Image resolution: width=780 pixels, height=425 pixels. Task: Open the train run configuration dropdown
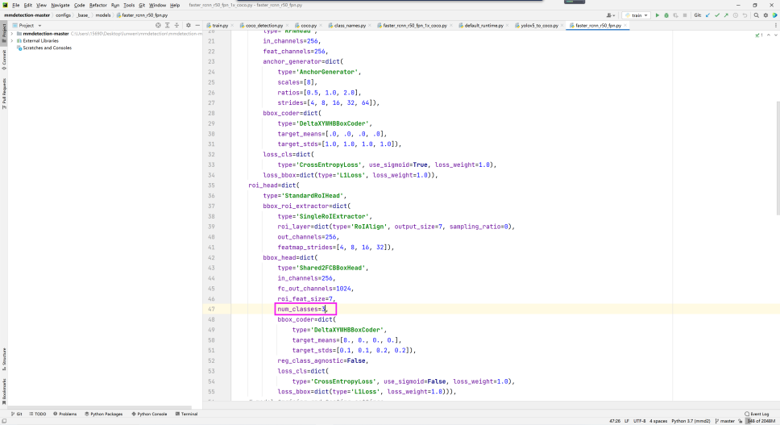(x=637, y=15)
